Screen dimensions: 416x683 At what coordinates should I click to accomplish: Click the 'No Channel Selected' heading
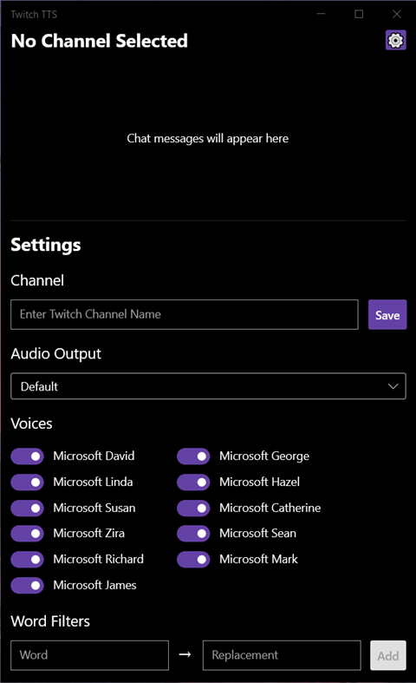click(x=99, y=41)
